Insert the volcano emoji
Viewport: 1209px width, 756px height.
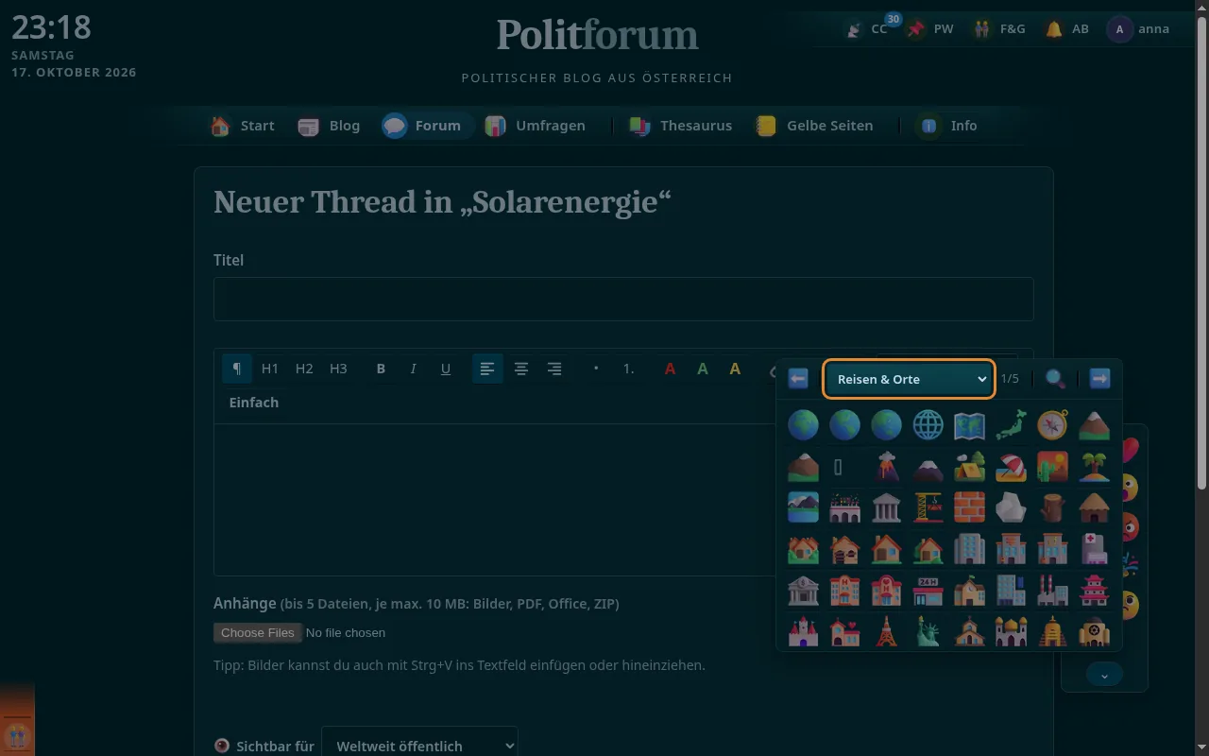coord(886,467)
